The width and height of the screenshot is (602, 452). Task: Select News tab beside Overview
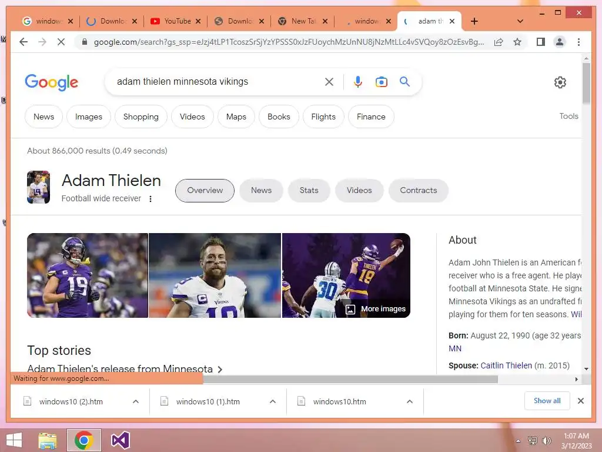click(x=261, y=190)
